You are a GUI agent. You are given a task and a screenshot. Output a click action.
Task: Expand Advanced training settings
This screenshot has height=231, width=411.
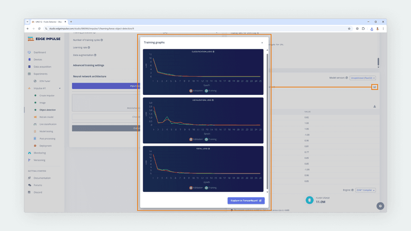click(x=89, y=65)
